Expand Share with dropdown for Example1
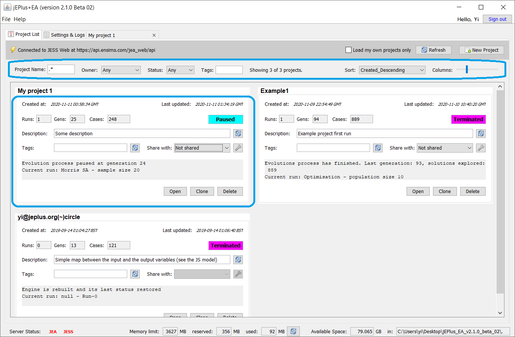515x337 pixels. pos(445,148)
